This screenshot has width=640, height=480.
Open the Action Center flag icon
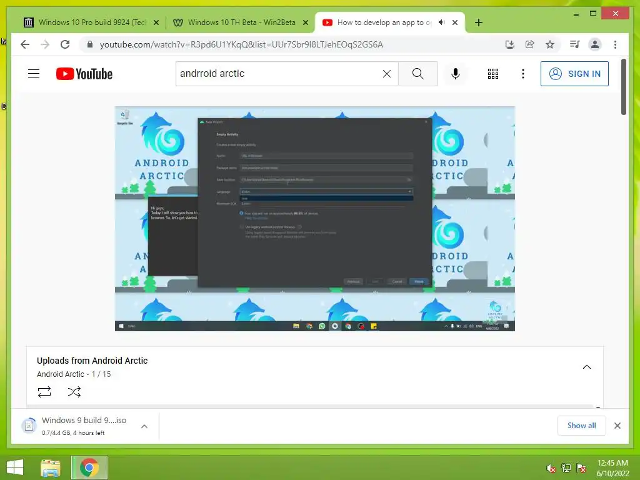(581, 468)
